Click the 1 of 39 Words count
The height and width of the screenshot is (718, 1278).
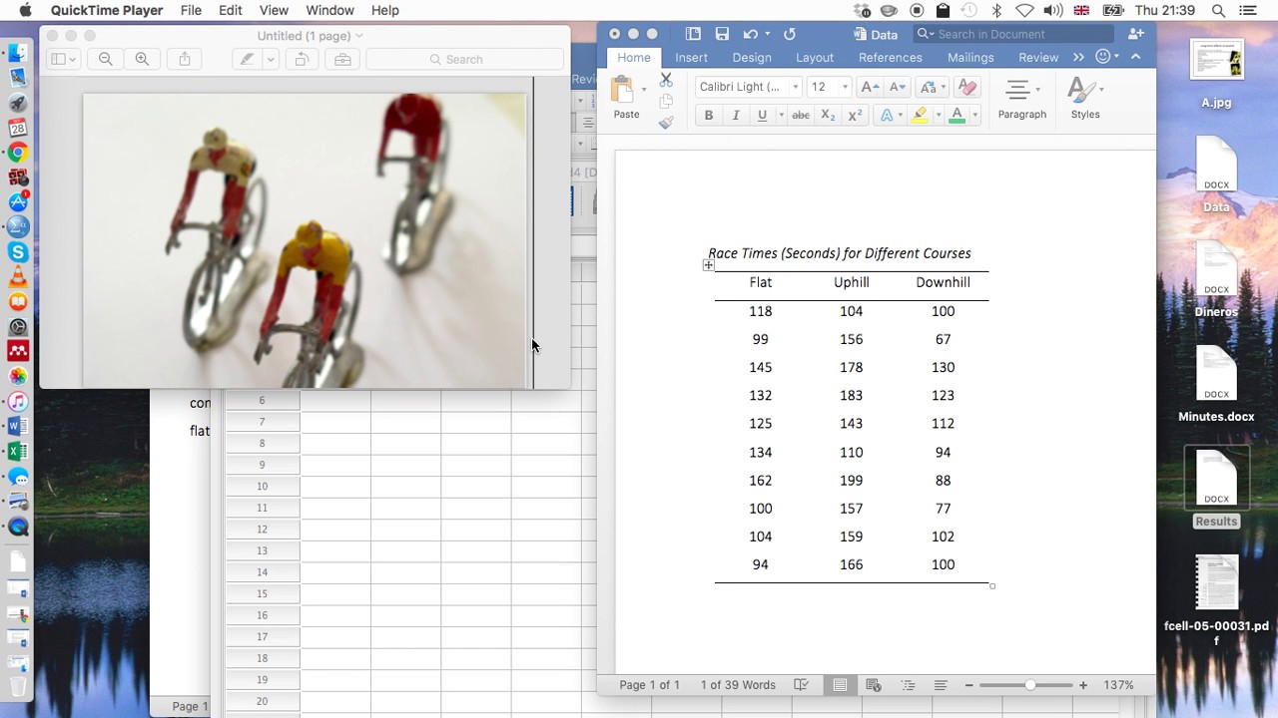(738, 685)
